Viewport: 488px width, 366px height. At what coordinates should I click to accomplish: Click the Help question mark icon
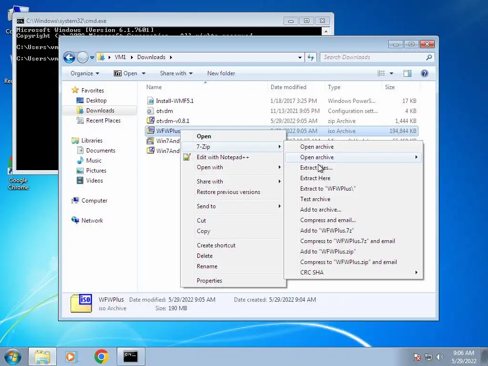pyautogui.click(x=425, y=73)
